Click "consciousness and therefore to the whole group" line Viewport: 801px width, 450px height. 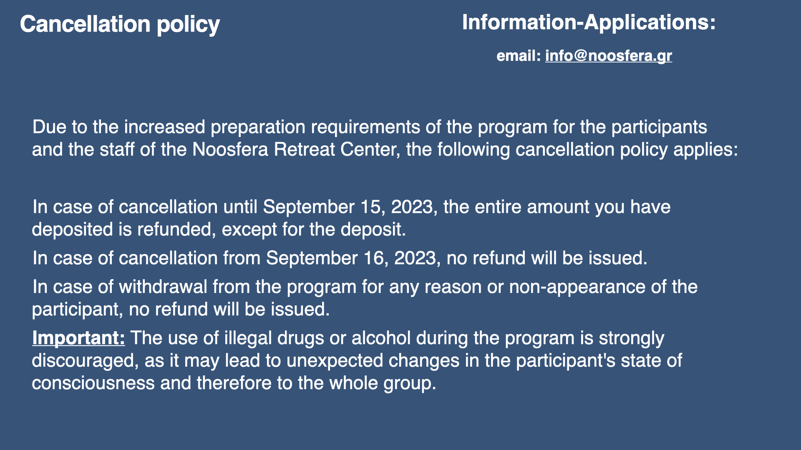(x=234, y=383)
